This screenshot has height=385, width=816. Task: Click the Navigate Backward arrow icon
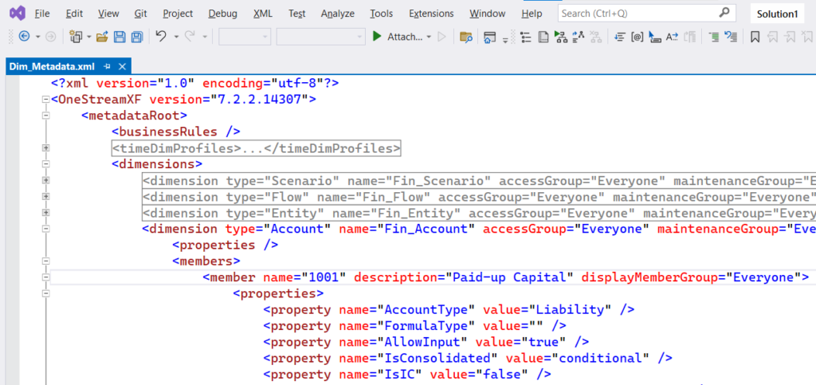[23, 37]
